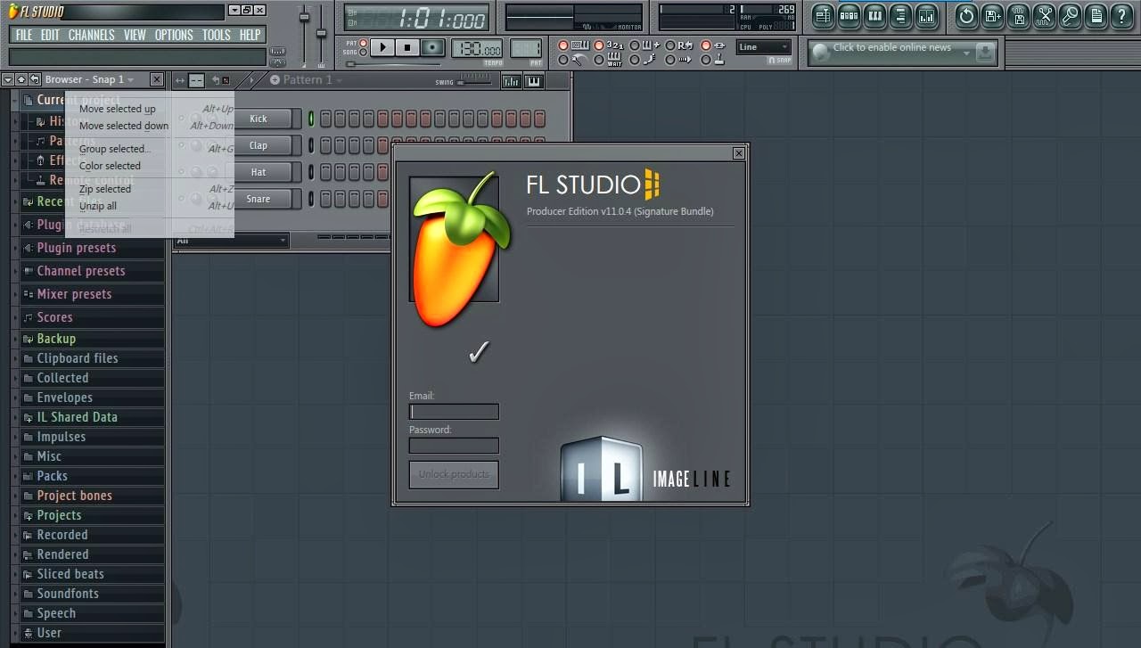Open the Mixer window toolbar icon

point(926,15)
